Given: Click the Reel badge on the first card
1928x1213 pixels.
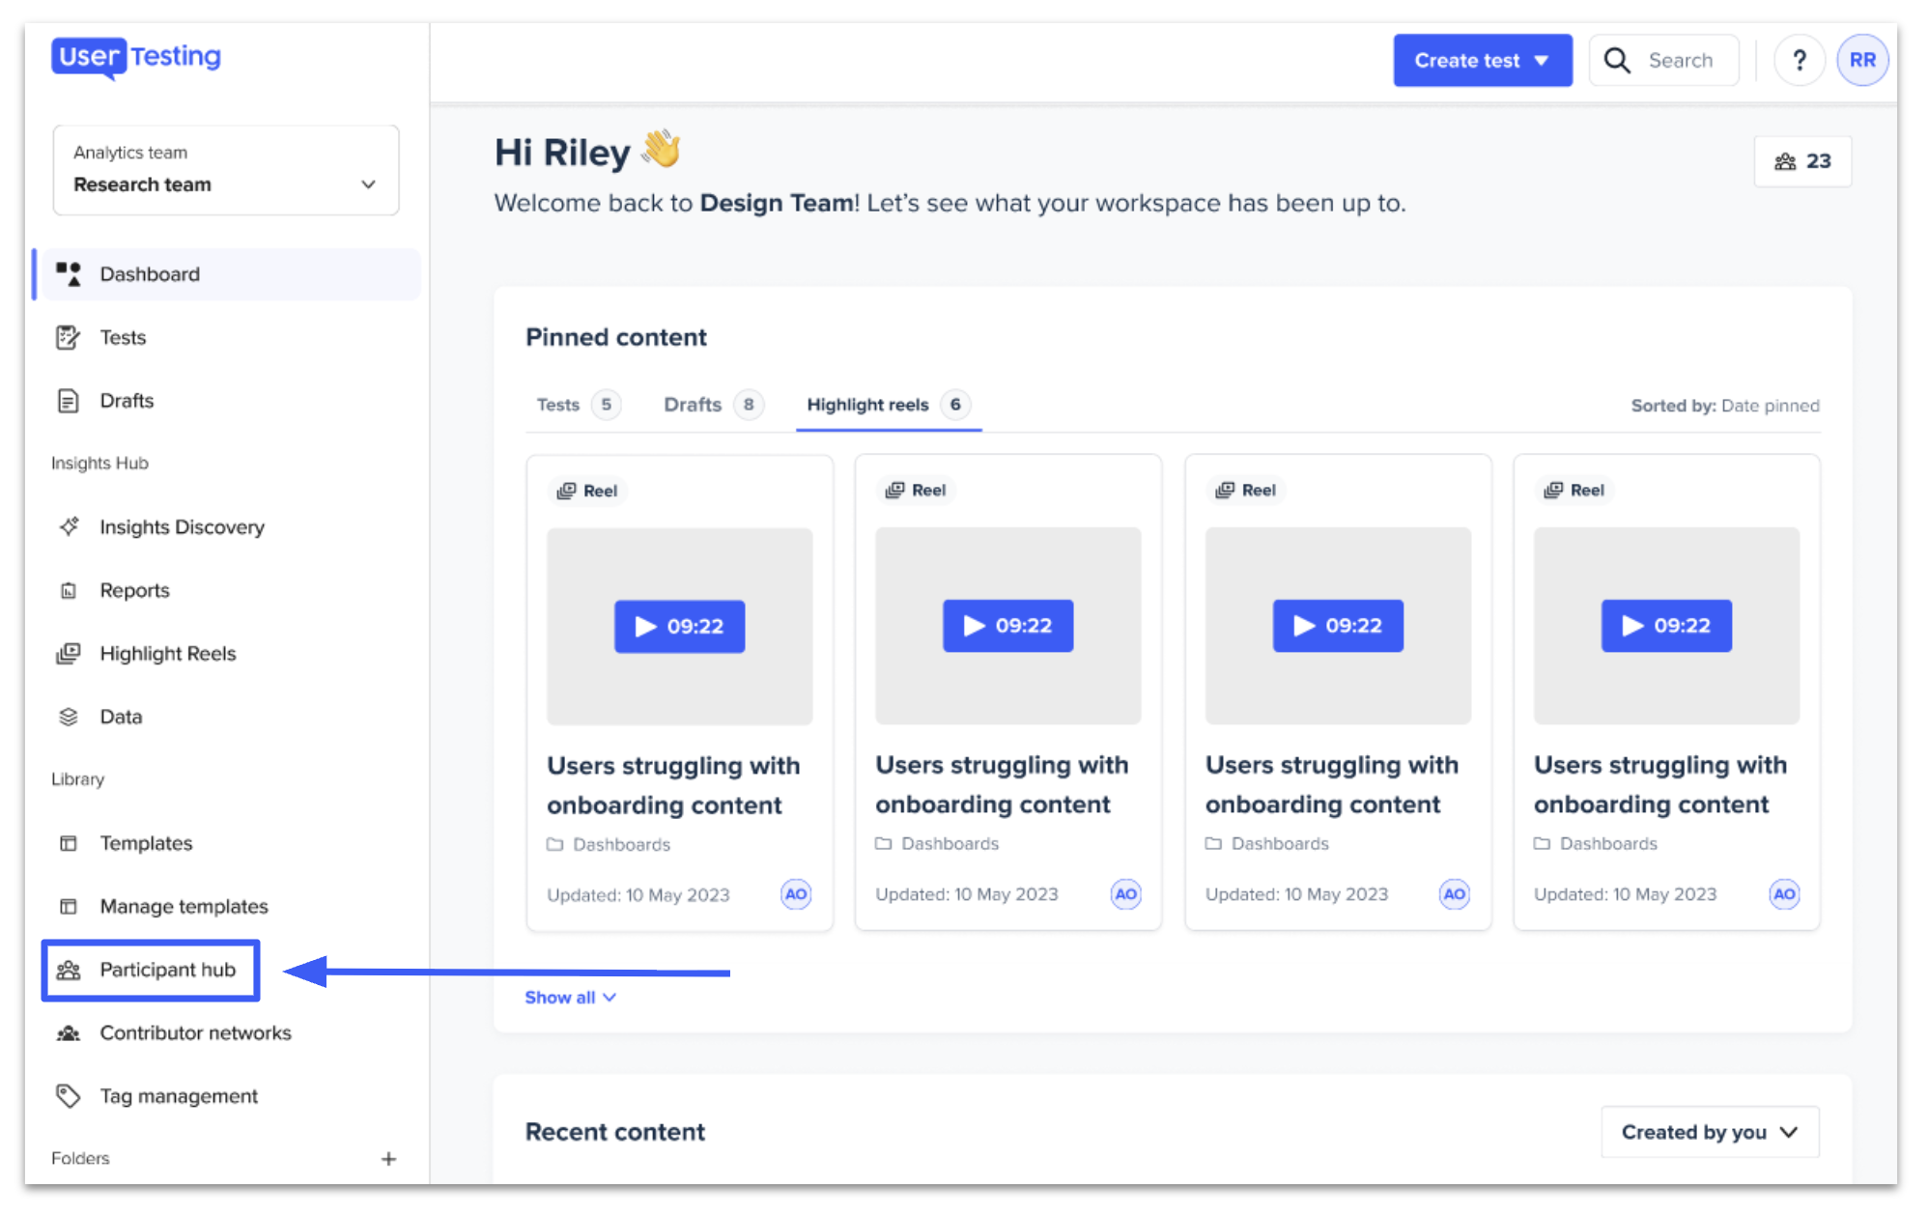Looking at the screenshot, I should (x=587, y=491).
